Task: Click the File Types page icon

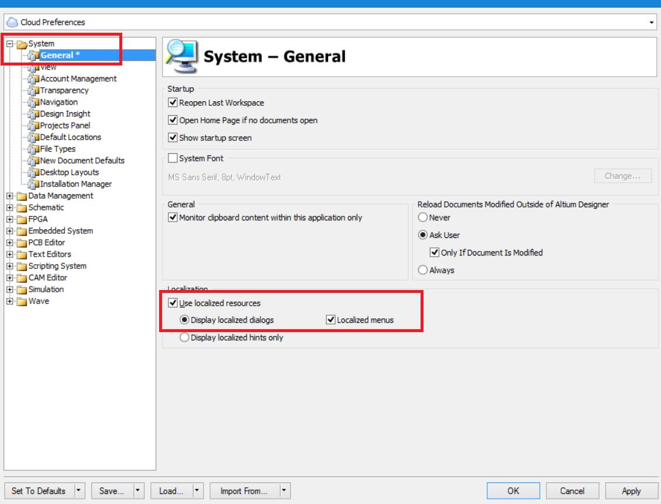Action: (33, 149)
